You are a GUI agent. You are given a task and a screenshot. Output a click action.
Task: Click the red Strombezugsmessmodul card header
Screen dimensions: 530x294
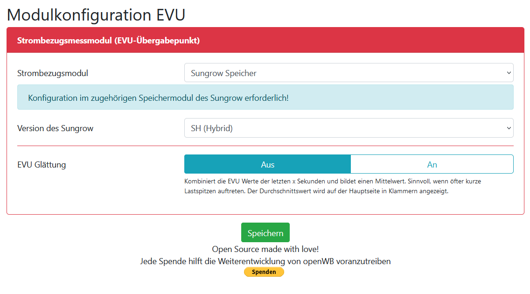265,41
